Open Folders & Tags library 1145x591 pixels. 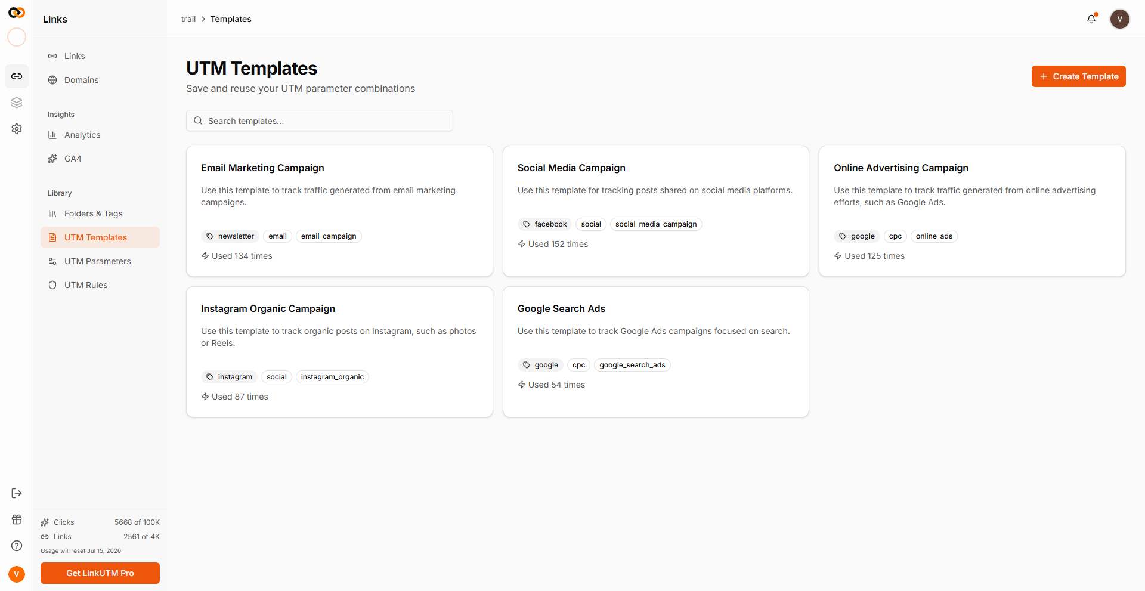click(x=100, y=213)
